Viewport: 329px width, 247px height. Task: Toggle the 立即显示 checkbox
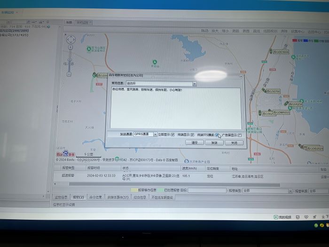click(172, 135)
